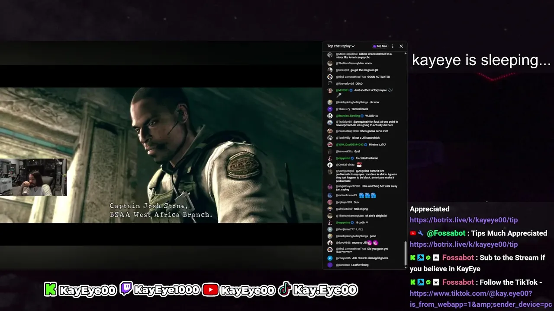The height and width of the screenshot is (311, 554).
Task: Click the blue avatar of @conyo985
Action: [330, 258]
